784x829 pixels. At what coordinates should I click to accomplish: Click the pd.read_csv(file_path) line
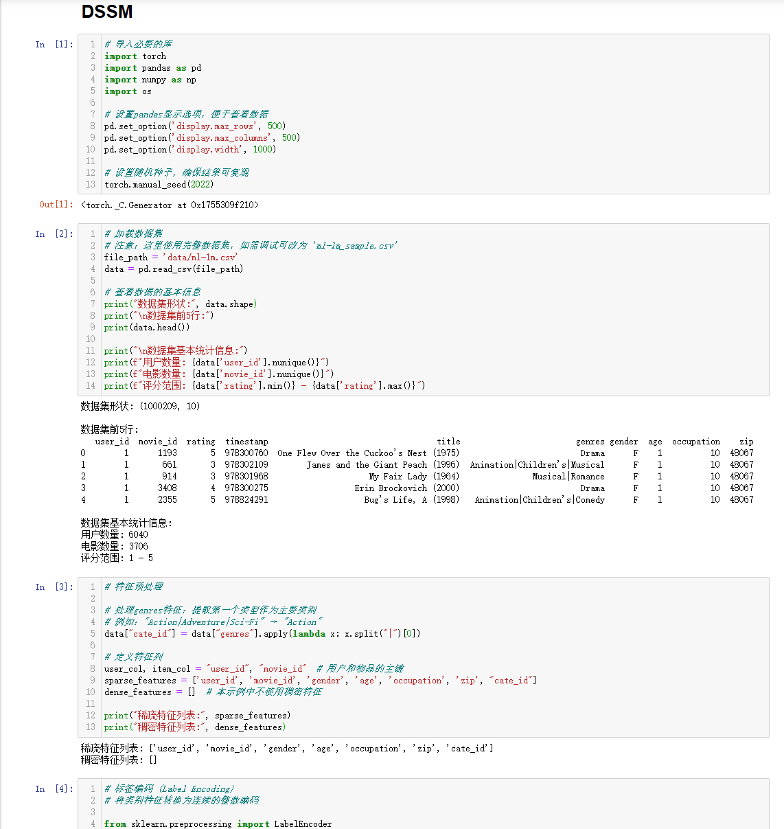[x=174, y=269]
